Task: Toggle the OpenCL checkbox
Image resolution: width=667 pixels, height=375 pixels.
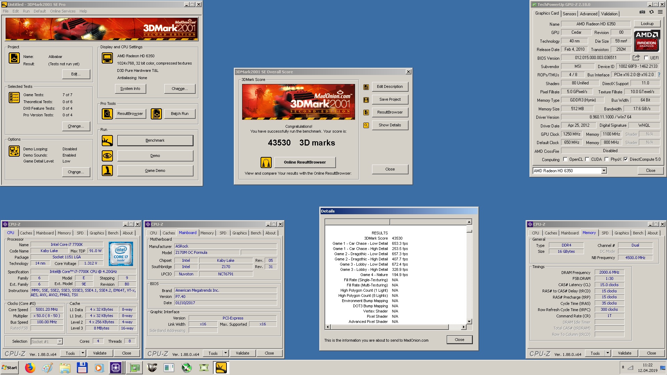Action: 565,159
